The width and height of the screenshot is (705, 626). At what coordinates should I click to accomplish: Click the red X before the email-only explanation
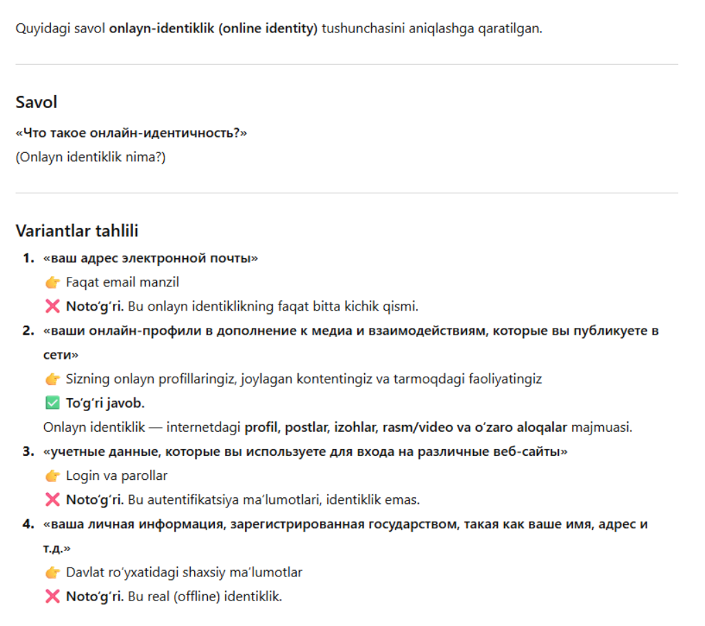[x=52, y=306]
